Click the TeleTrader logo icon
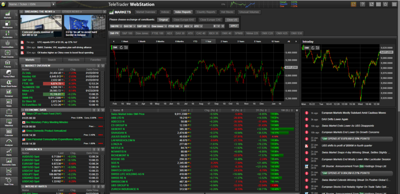400x194 pixels. coord(3,4)
